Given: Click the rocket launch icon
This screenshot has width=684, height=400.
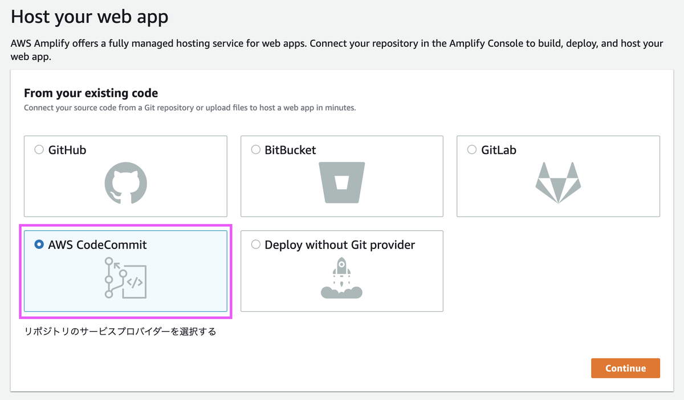Looking at the screenshot, I should coord(341,277).
